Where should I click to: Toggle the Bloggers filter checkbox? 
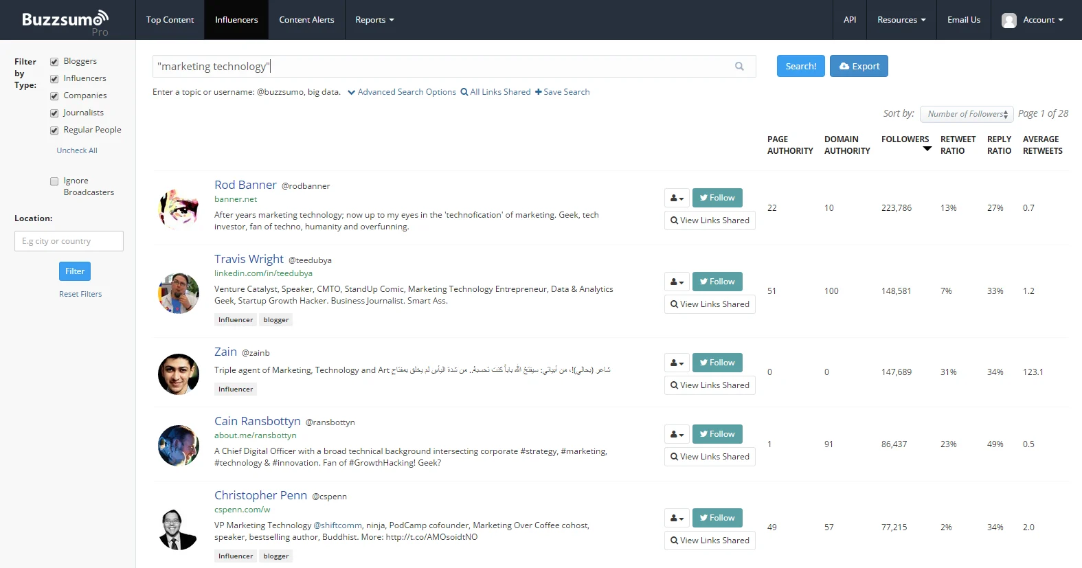click(54, 62)
